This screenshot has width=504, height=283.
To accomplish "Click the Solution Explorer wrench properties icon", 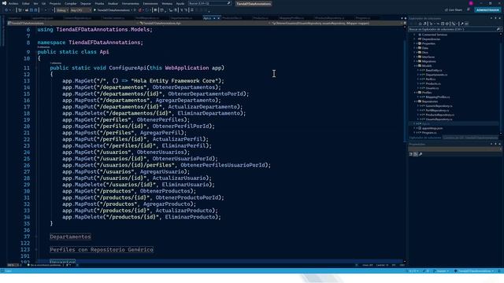I will click(x=462, y=24).
